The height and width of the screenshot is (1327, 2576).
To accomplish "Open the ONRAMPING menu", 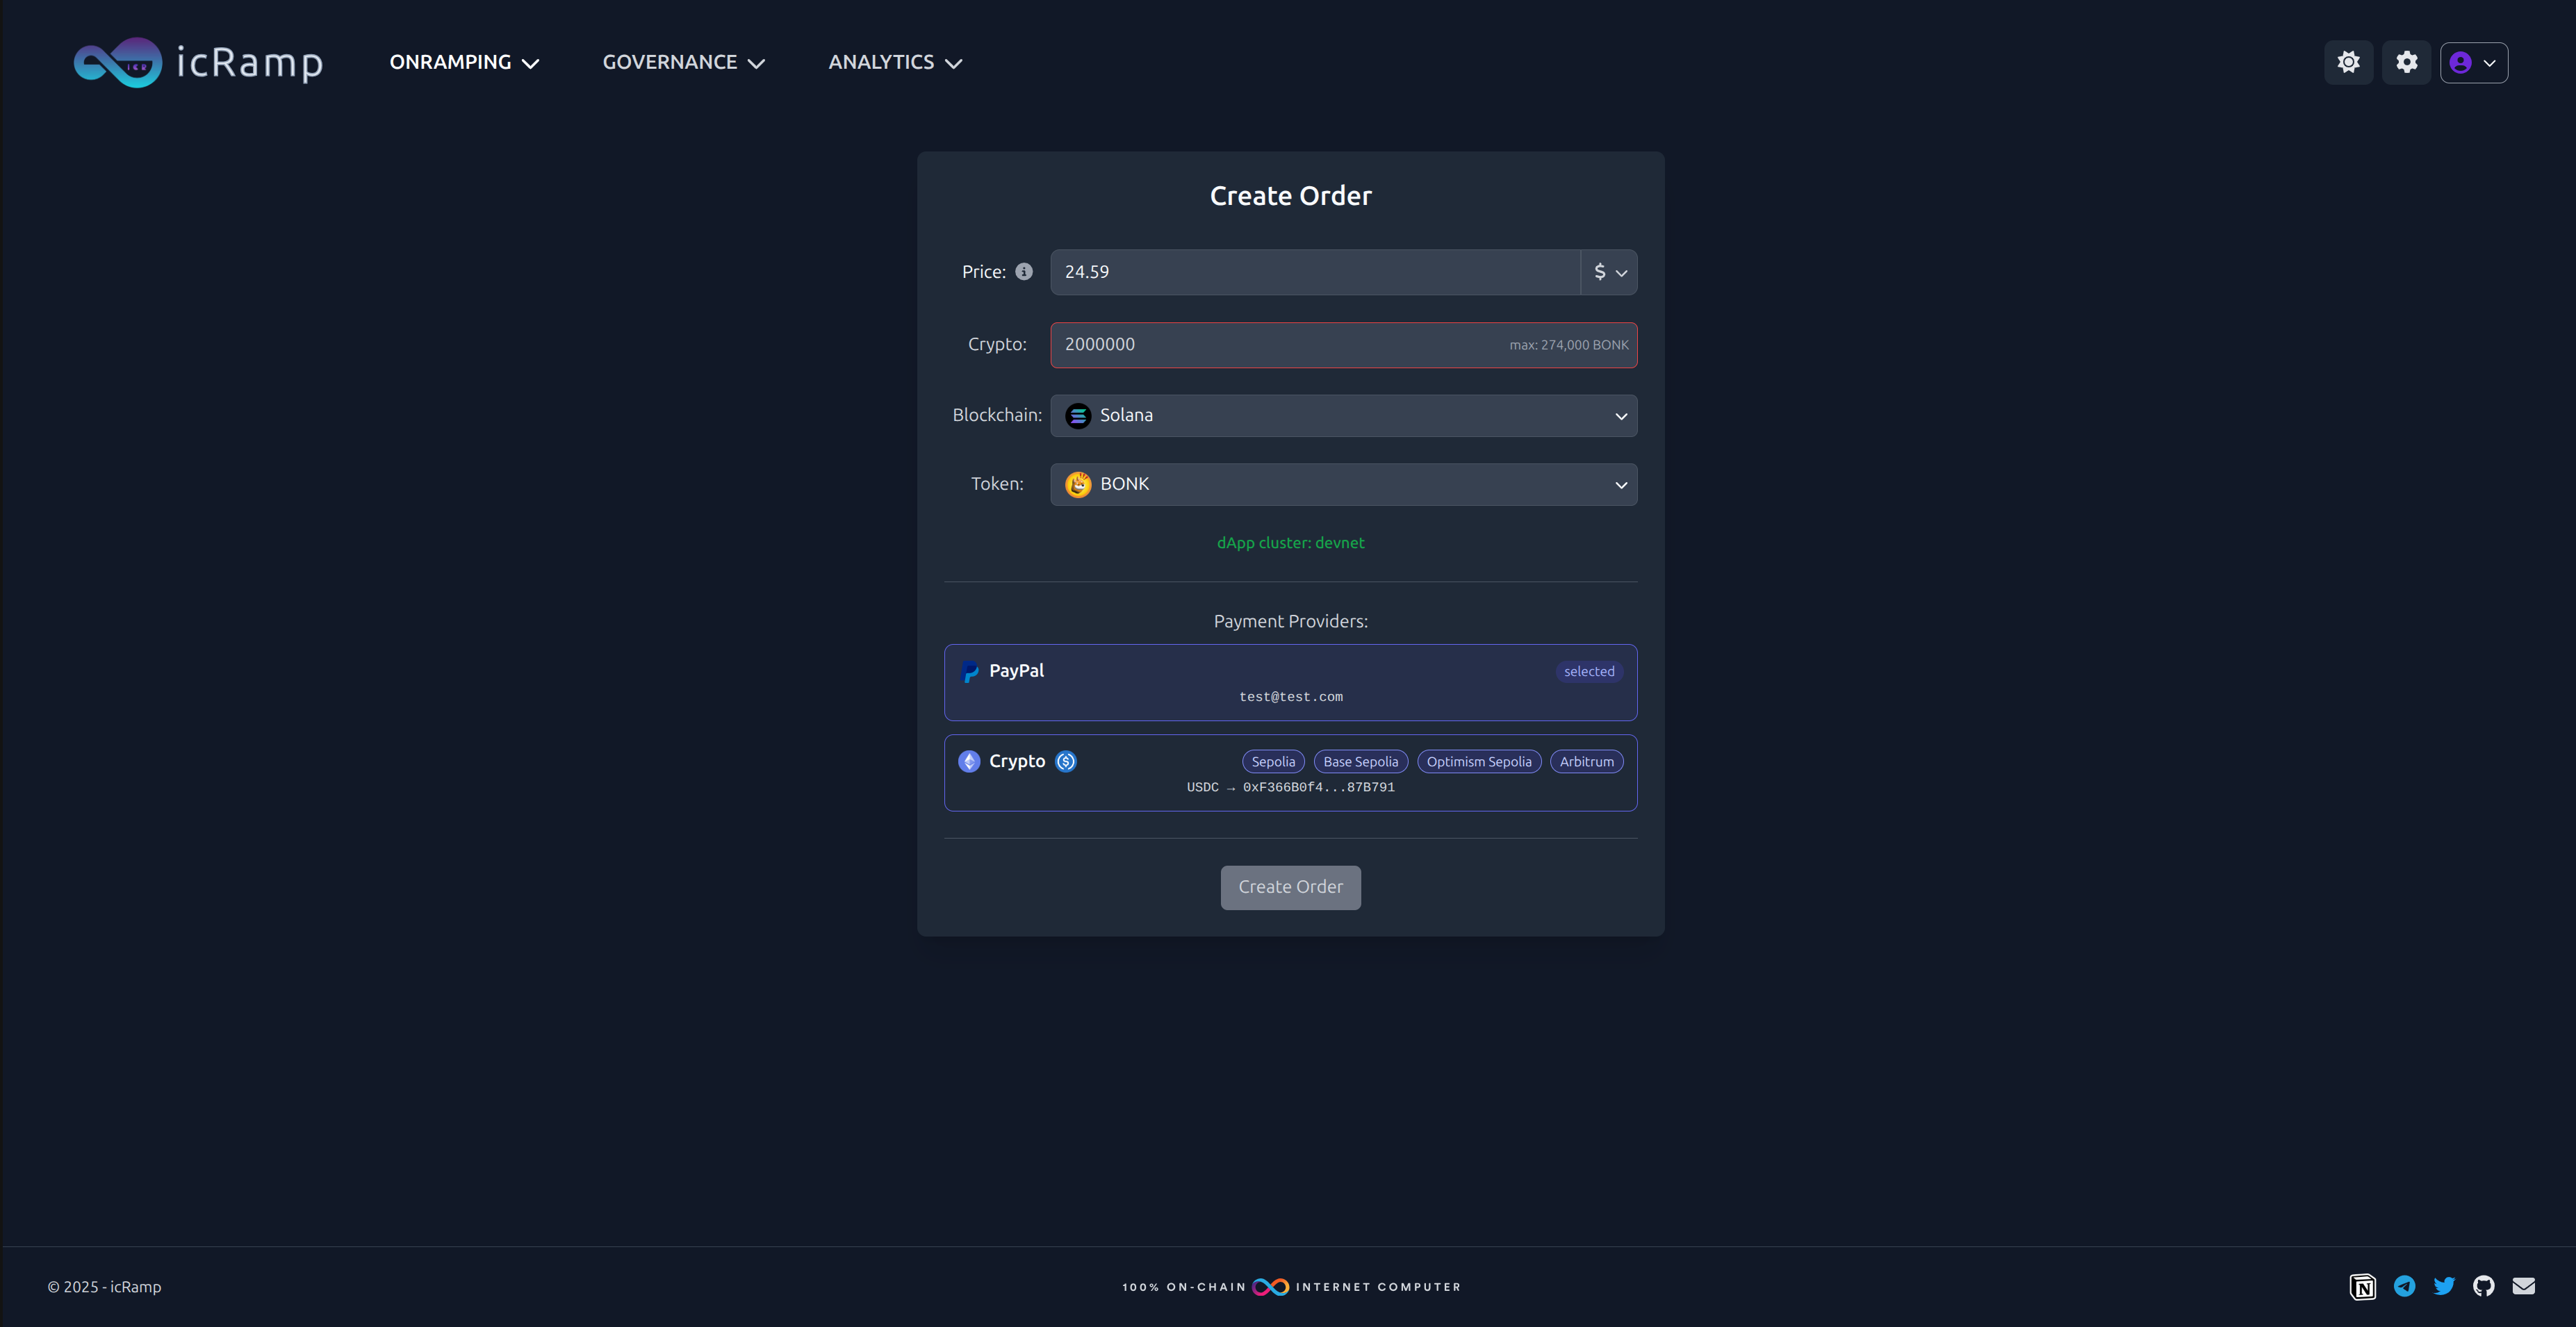I will coord(463,62).
